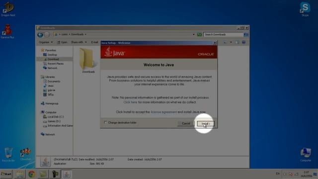The width and height of the screenshot is (318, 179).
Task: Open the camera recorder taskbar icon
Action: (x=55, y=174)
